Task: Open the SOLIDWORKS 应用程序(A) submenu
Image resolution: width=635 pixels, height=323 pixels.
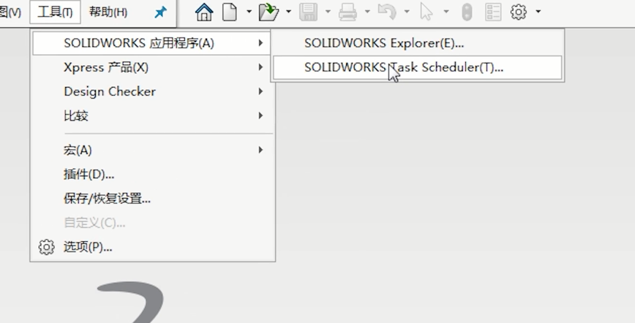Action: (x=152, y=43)
